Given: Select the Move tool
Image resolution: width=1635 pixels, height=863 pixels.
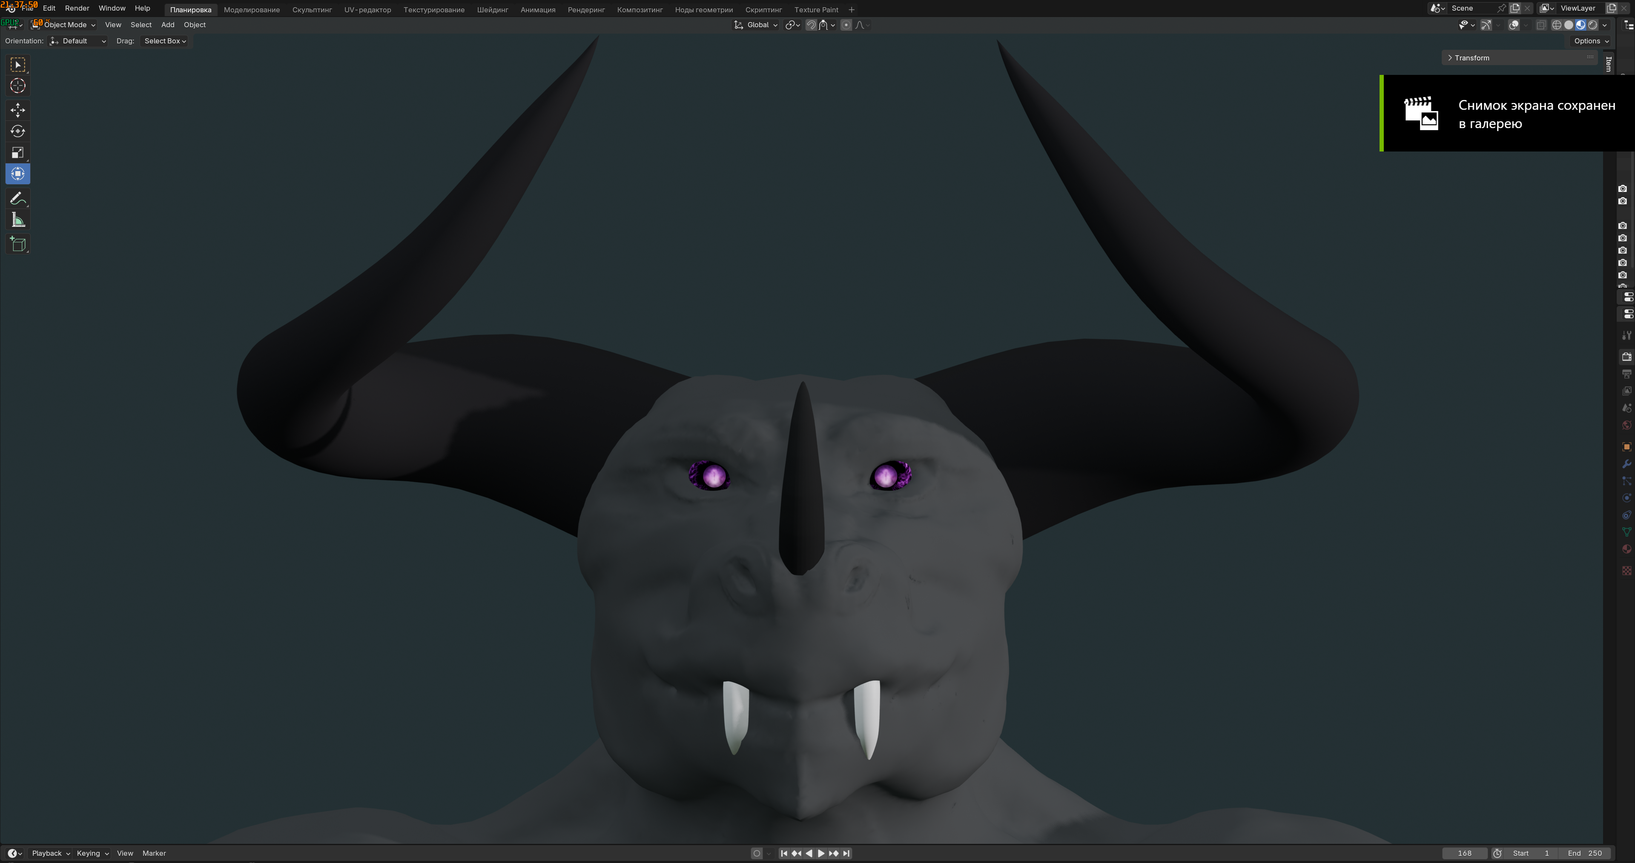Looking at the screenshot, I should (x=18, y=110).
